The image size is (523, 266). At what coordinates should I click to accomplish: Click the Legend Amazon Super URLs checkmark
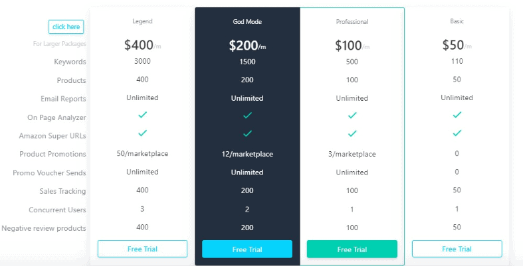coord(142,133)
